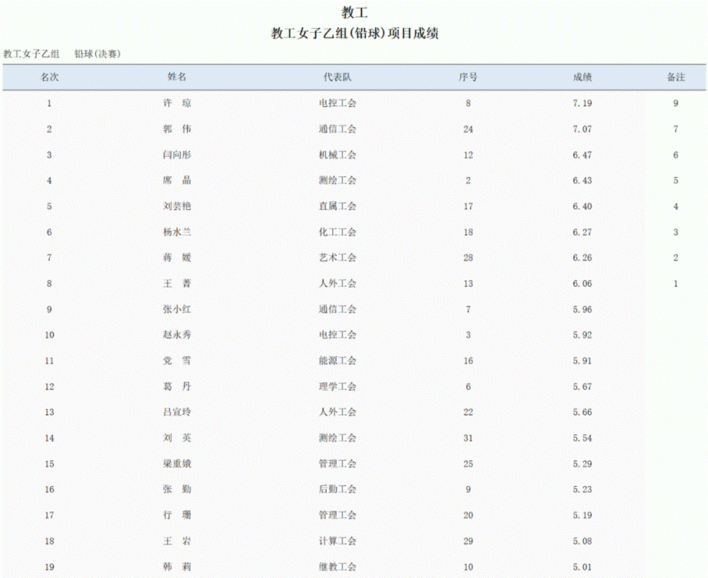The height and width of the screenshot is (578, 708).
Task: Click the 备注 column header
Action: coord(676,77)
